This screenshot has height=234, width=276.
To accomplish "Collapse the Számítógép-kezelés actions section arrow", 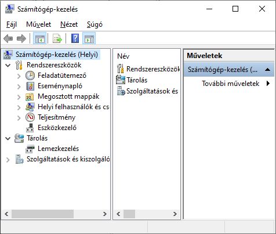I will (267, 69).
